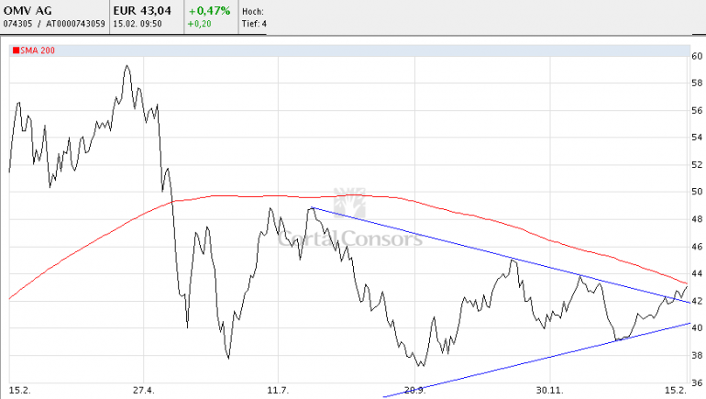
Task: Click the 52 price axis label
Action: (x=697, y=165)
